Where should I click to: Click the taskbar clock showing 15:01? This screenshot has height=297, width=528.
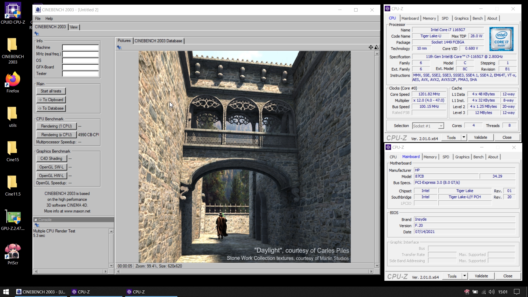[503, 292]
